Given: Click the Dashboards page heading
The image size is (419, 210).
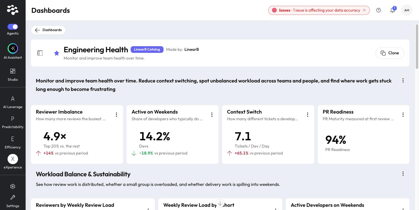Looking at the screenshot, I should click(51, 10).
